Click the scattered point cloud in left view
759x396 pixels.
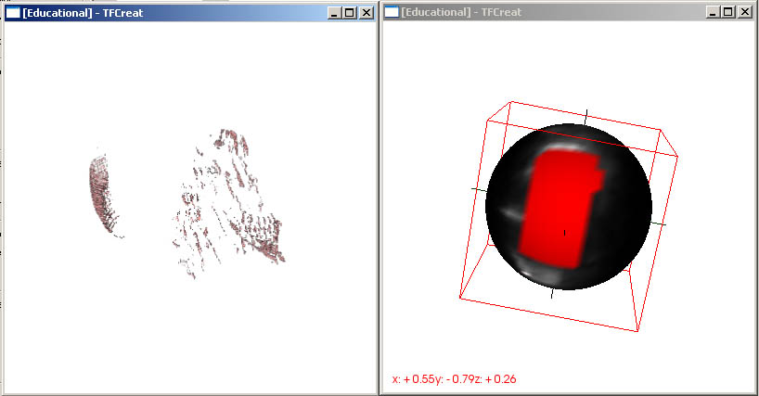[230, 203]
